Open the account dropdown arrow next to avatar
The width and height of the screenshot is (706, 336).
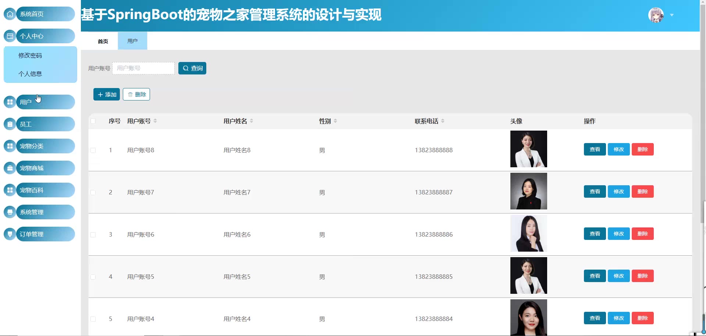tap(672, 15)
